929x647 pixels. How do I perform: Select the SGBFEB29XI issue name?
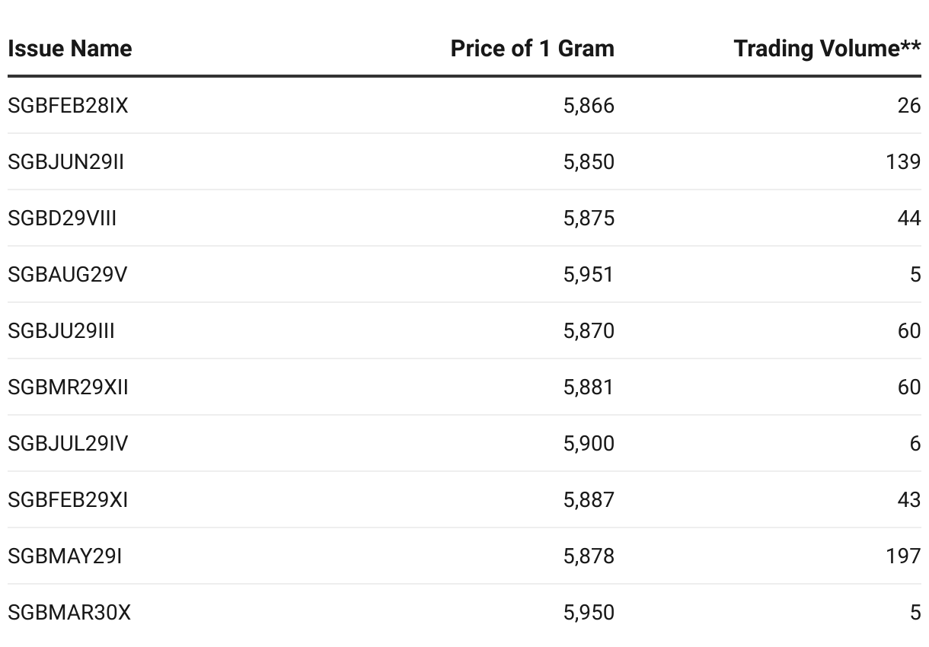point(68,500)
